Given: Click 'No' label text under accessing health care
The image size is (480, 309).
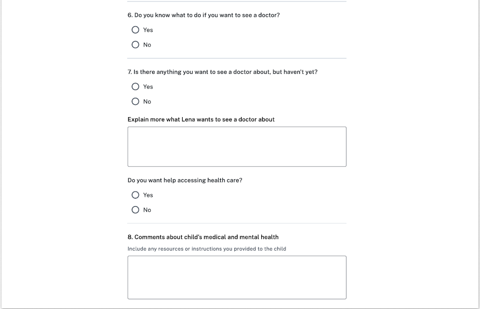Looking at the screenshot, I should [147, 210].
